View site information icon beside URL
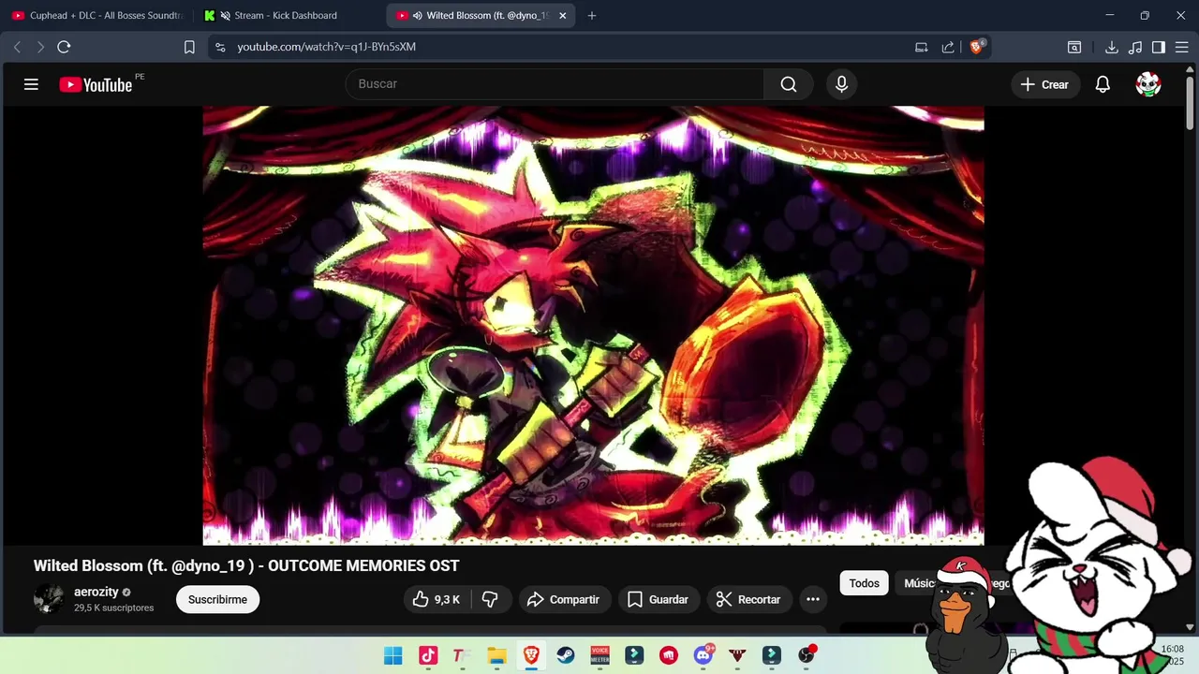This screenshot has width=1199, height=674. coord(220,47)
